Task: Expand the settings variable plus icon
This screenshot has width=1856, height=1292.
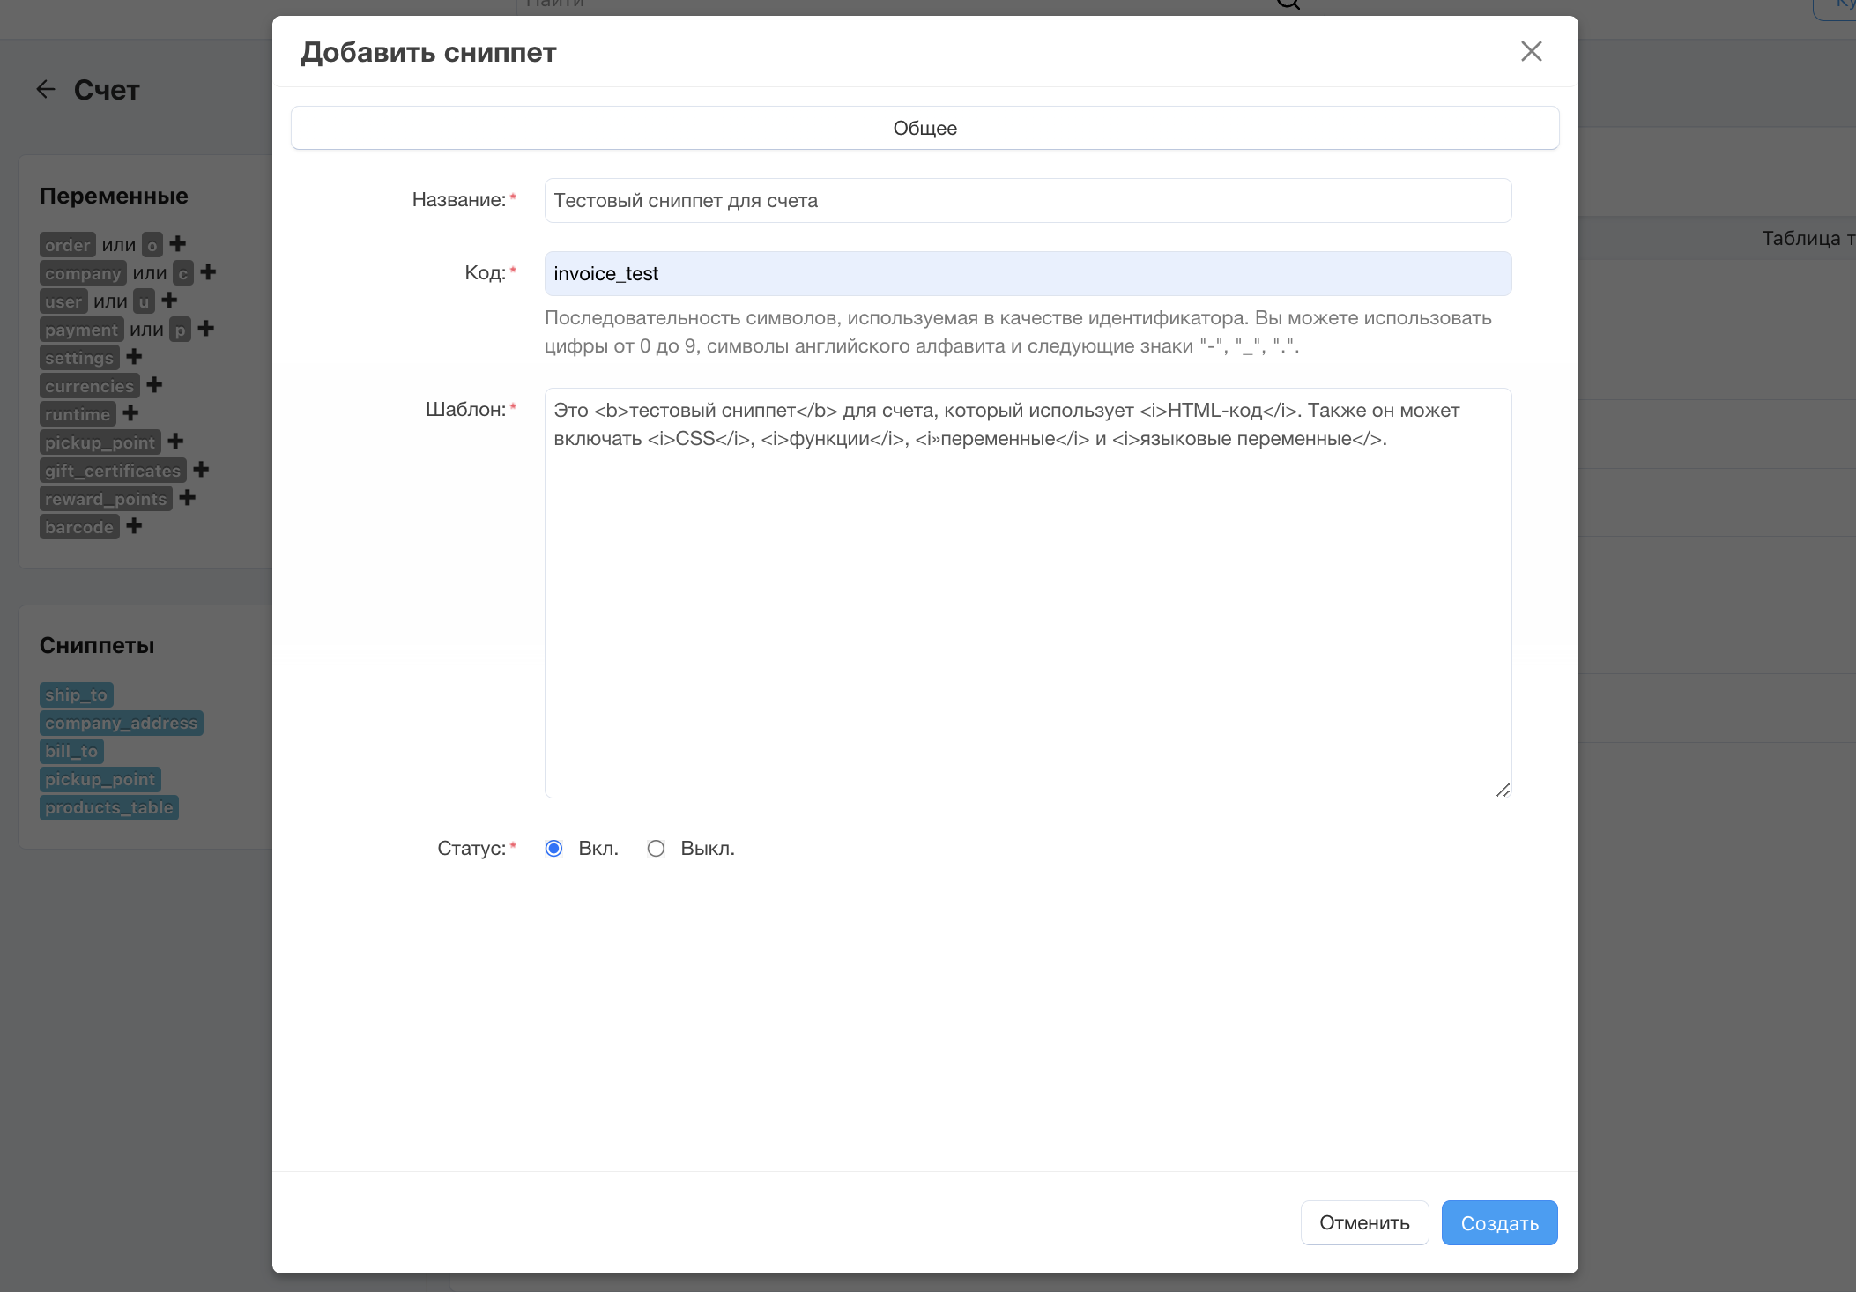Action: [x=134, y=357]
